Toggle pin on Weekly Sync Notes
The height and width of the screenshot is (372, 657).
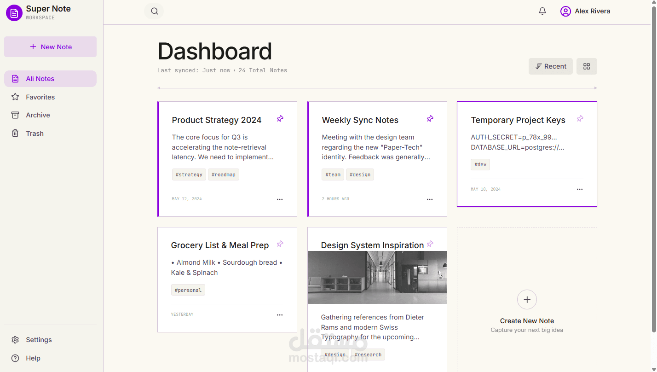(x=430, y=119)
